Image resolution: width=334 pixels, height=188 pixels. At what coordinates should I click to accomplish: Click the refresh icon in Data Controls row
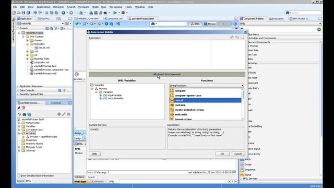point(59,90)
